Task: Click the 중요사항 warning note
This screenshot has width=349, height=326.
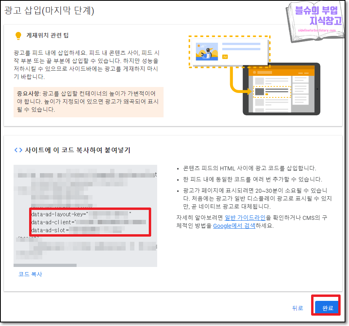Action: click(x=89, y=102)
